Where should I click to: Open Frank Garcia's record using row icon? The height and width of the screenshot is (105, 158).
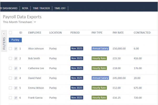pyautogui.click(x=16, y=98)
